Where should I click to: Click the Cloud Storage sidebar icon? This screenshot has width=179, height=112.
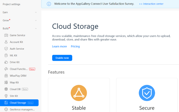[6, 103]
